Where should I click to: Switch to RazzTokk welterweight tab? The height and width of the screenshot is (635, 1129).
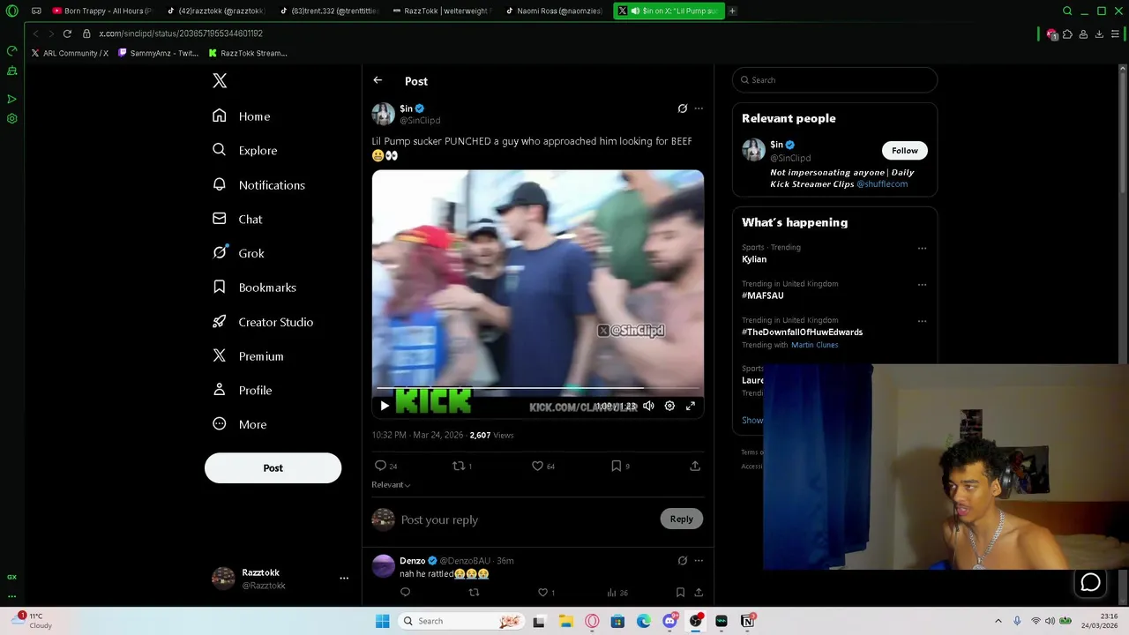click(442, 11)
